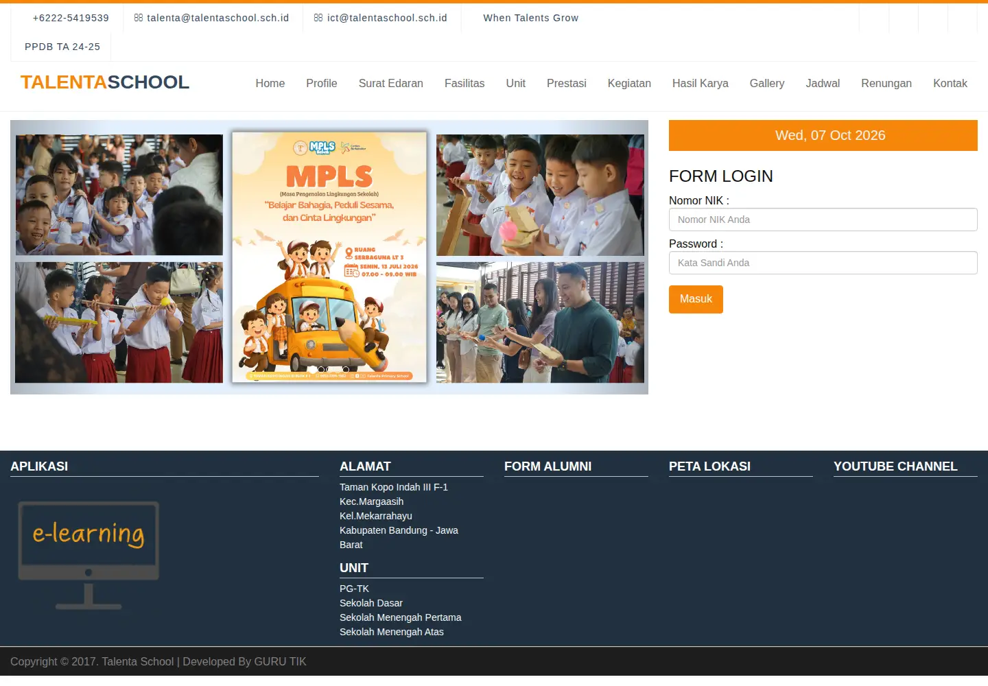The width and height of the screenshot is (988, 686).
Task: Open the Profile menu
Action: pyautogui.click(x=322, y=83)
